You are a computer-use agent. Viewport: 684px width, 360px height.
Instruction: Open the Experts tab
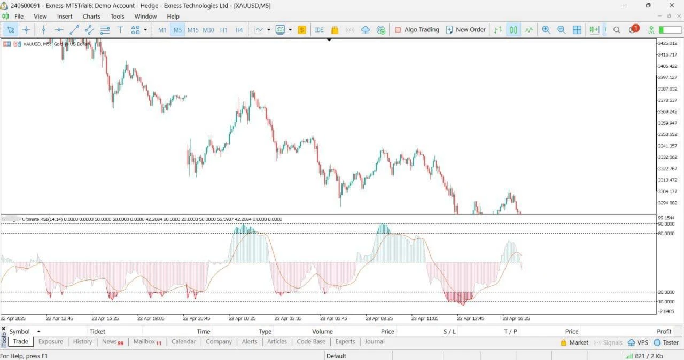[x=345, y=342]
